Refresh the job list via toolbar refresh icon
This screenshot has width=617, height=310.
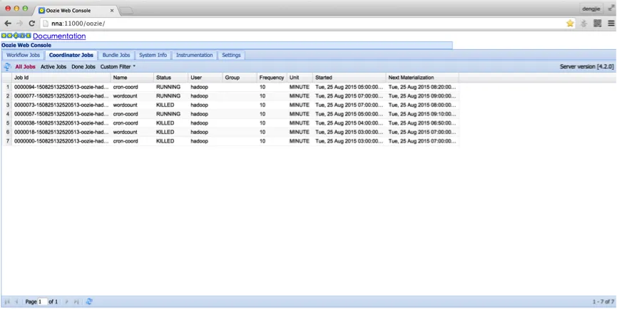click(7, 67)
